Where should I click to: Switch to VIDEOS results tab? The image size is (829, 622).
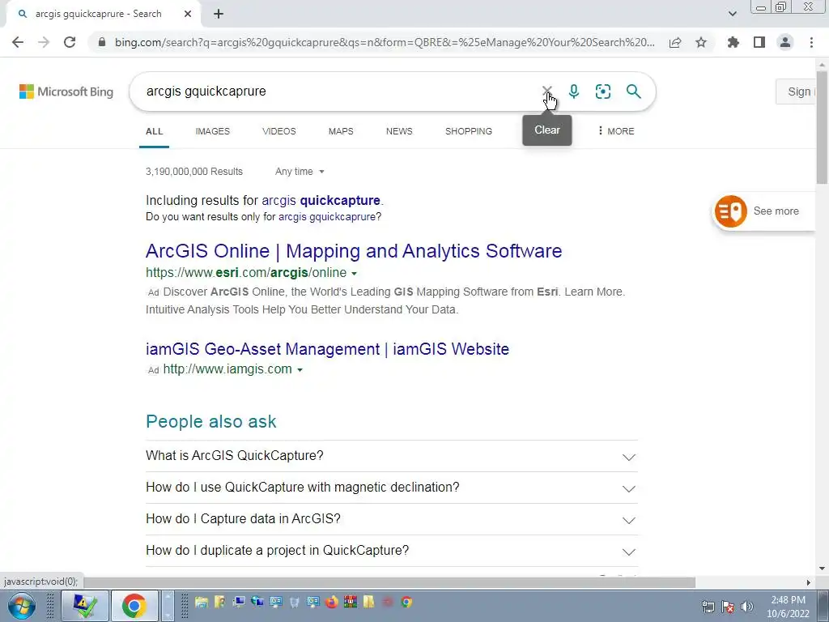pos(279,131)
